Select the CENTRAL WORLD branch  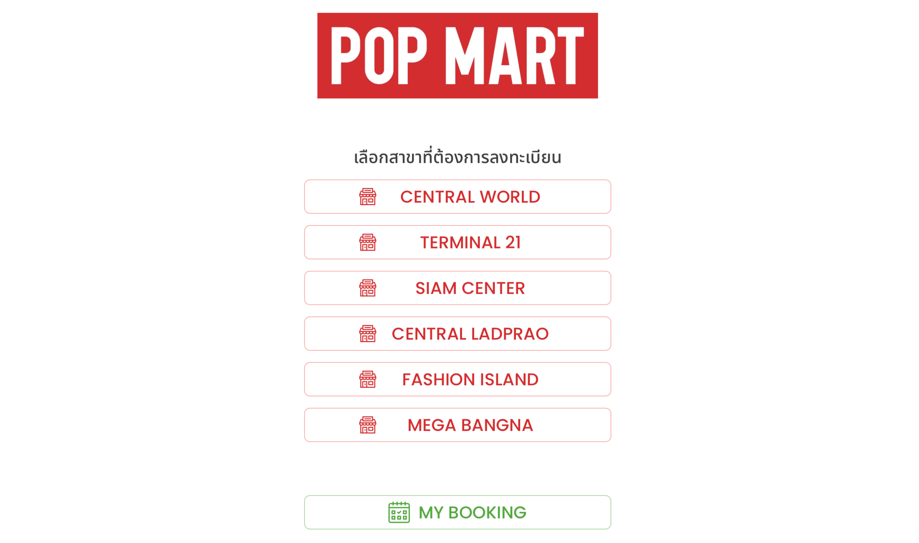click(458, 197)
